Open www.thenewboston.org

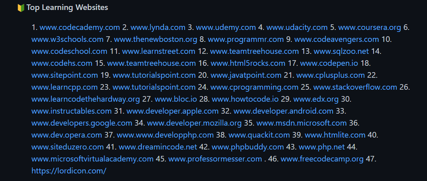pyautogui.click(x=155, y=39)
